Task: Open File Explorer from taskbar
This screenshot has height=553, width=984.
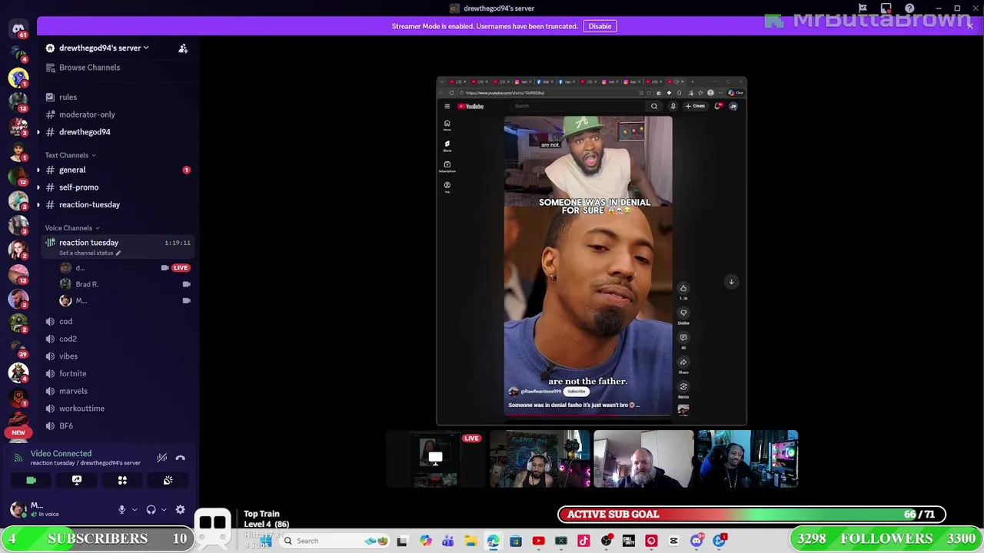Action: coord(470,541)
